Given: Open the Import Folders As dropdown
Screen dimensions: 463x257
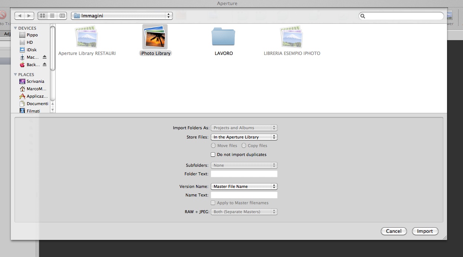Looking at the screenshot, I should [244, 128].
